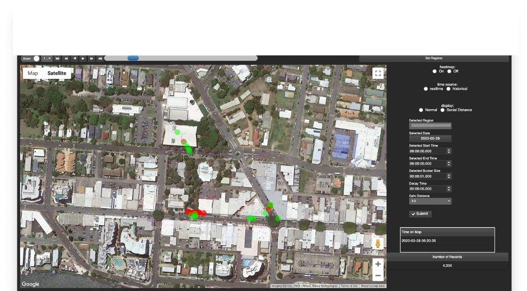Toggle fullscreen map view
The width and height of the screenshot is (527, 291).
click(x=378, y=73)
